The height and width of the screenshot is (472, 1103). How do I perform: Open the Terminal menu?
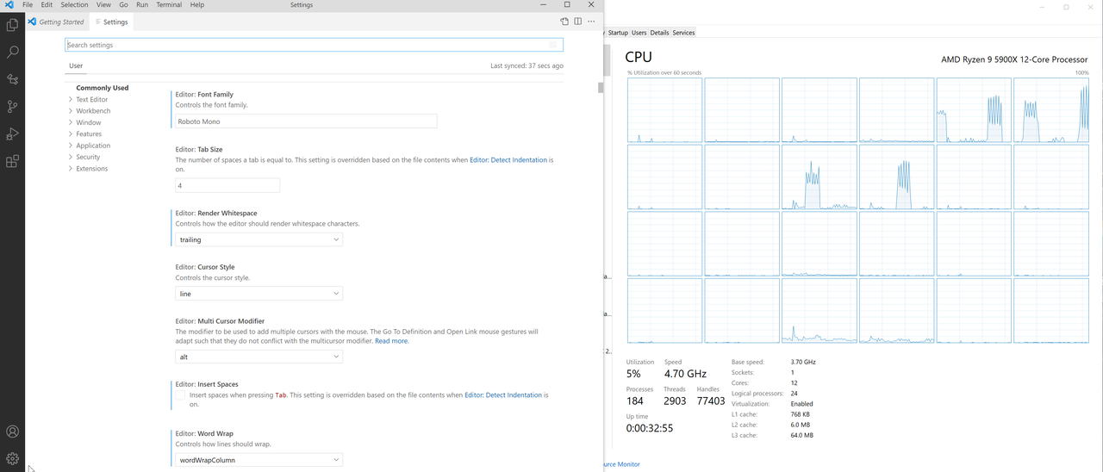tap(169, 5)
